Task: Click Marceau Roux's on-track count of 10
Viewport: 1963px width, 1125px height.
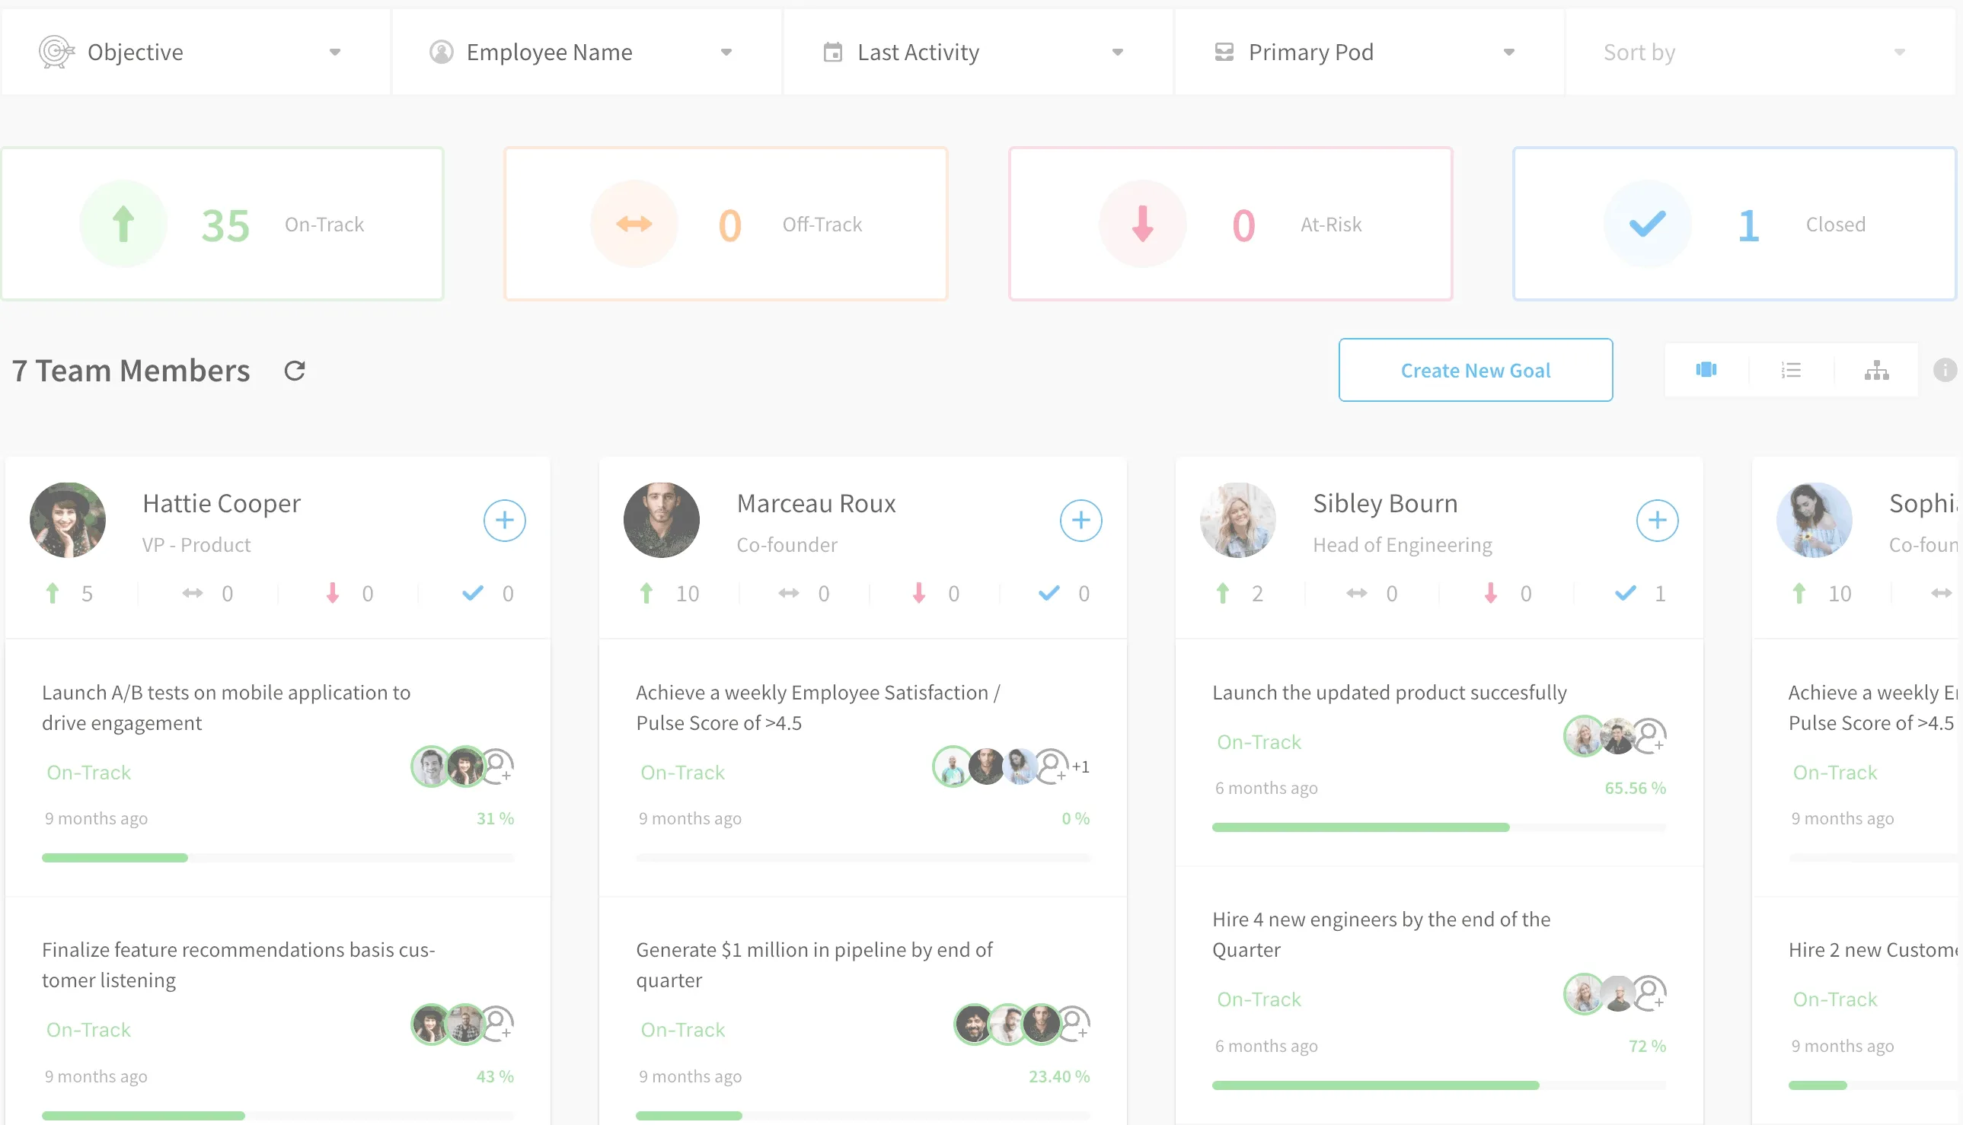Action: tap(669, 594)
